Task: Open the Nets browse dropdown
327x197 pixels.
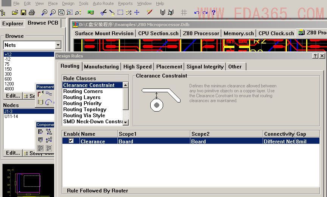Action: (x=58, y=45)
